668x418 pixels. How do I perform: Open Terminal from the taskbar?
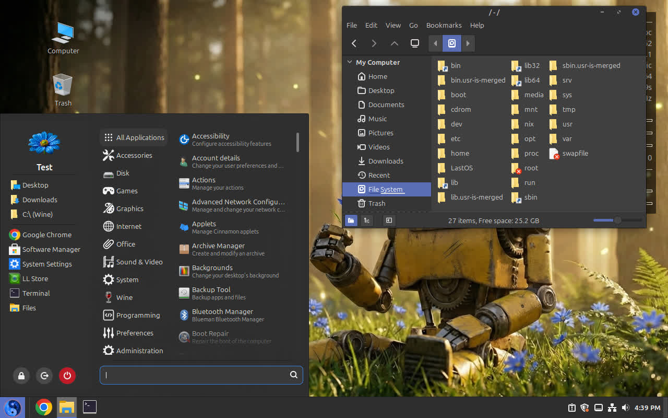90,407
